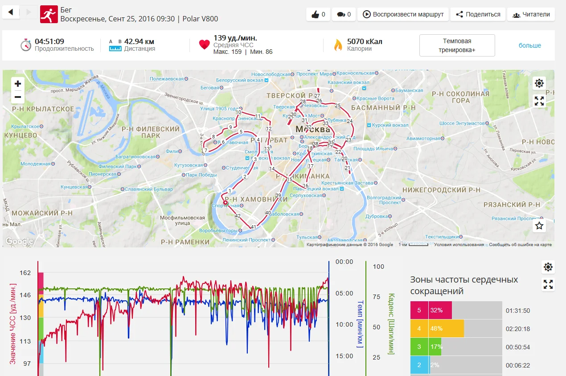Play back the route with Воспроизвести маршрут
566x376 pixels.
[x=403, y=14]
